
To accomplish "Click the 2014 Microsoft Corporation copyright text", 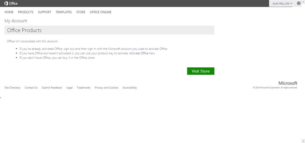I will pyautogui.click(x=275, y=88).
